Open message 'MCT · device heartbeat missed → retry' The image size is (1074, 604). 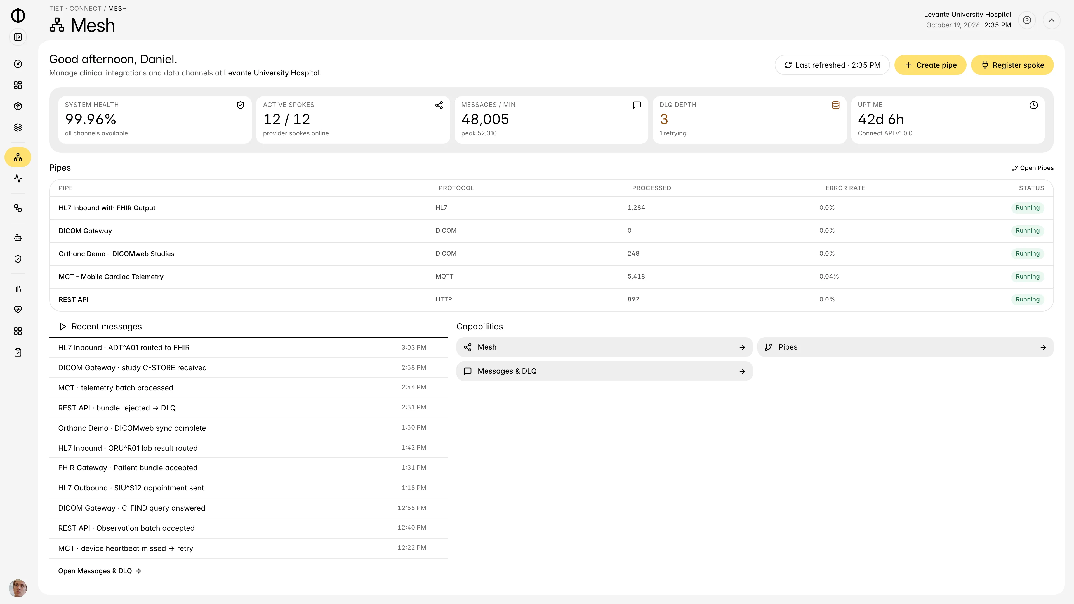248,549
